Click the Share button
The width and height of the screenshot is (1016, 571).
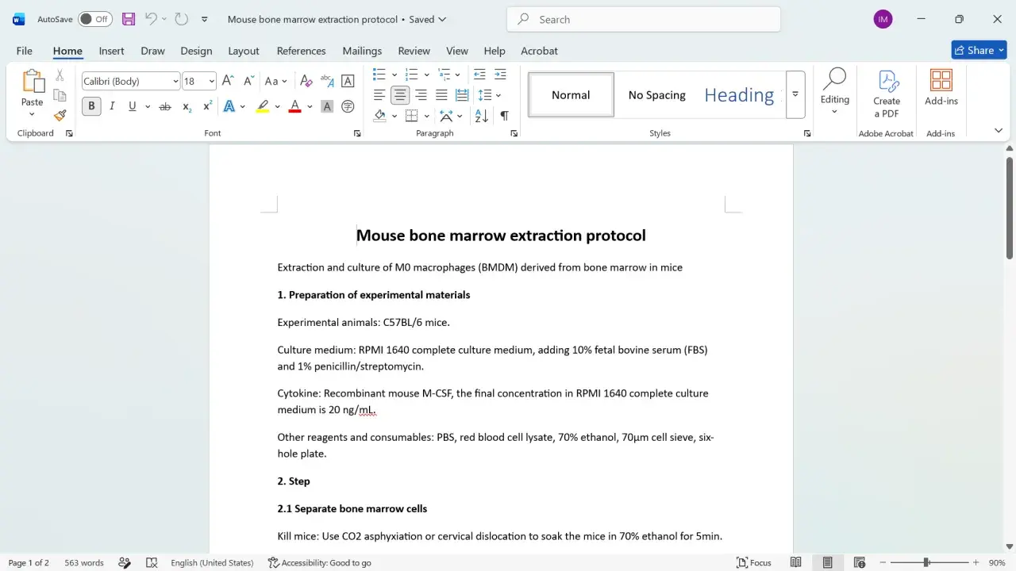pyautogui.click(x=979, y=50)
